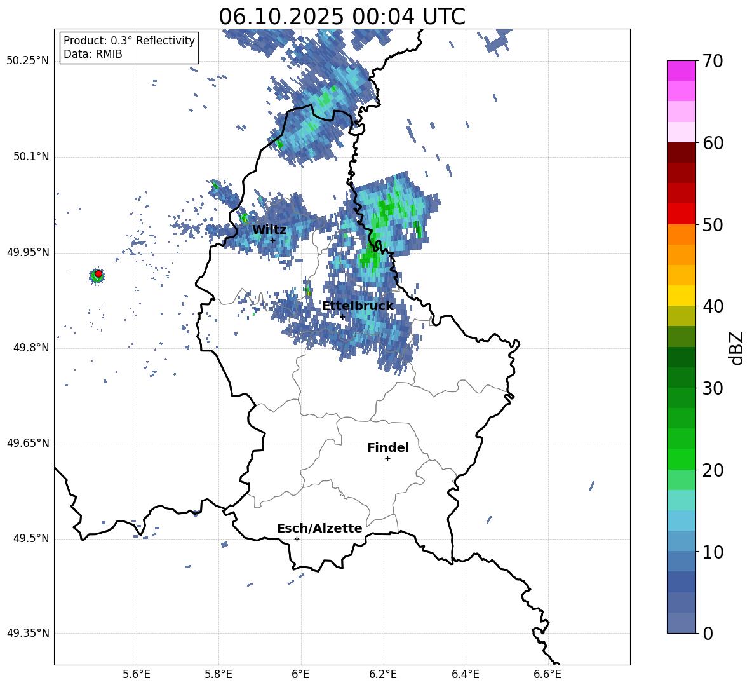Click the Data: RMIB label
This screenshot has height=687, width=752.
(93, 54)
